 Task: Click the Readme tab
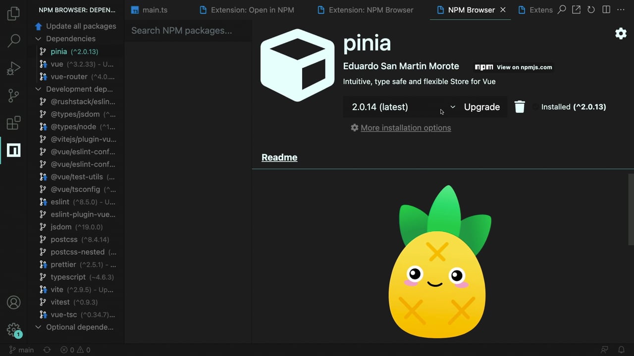279,157
